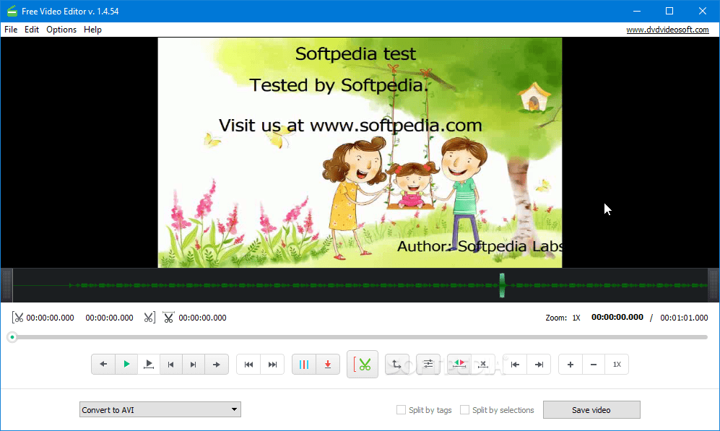Viewport: 720px width, 431px height.
Task: Open the Edit menu
Action: [32, 30]
